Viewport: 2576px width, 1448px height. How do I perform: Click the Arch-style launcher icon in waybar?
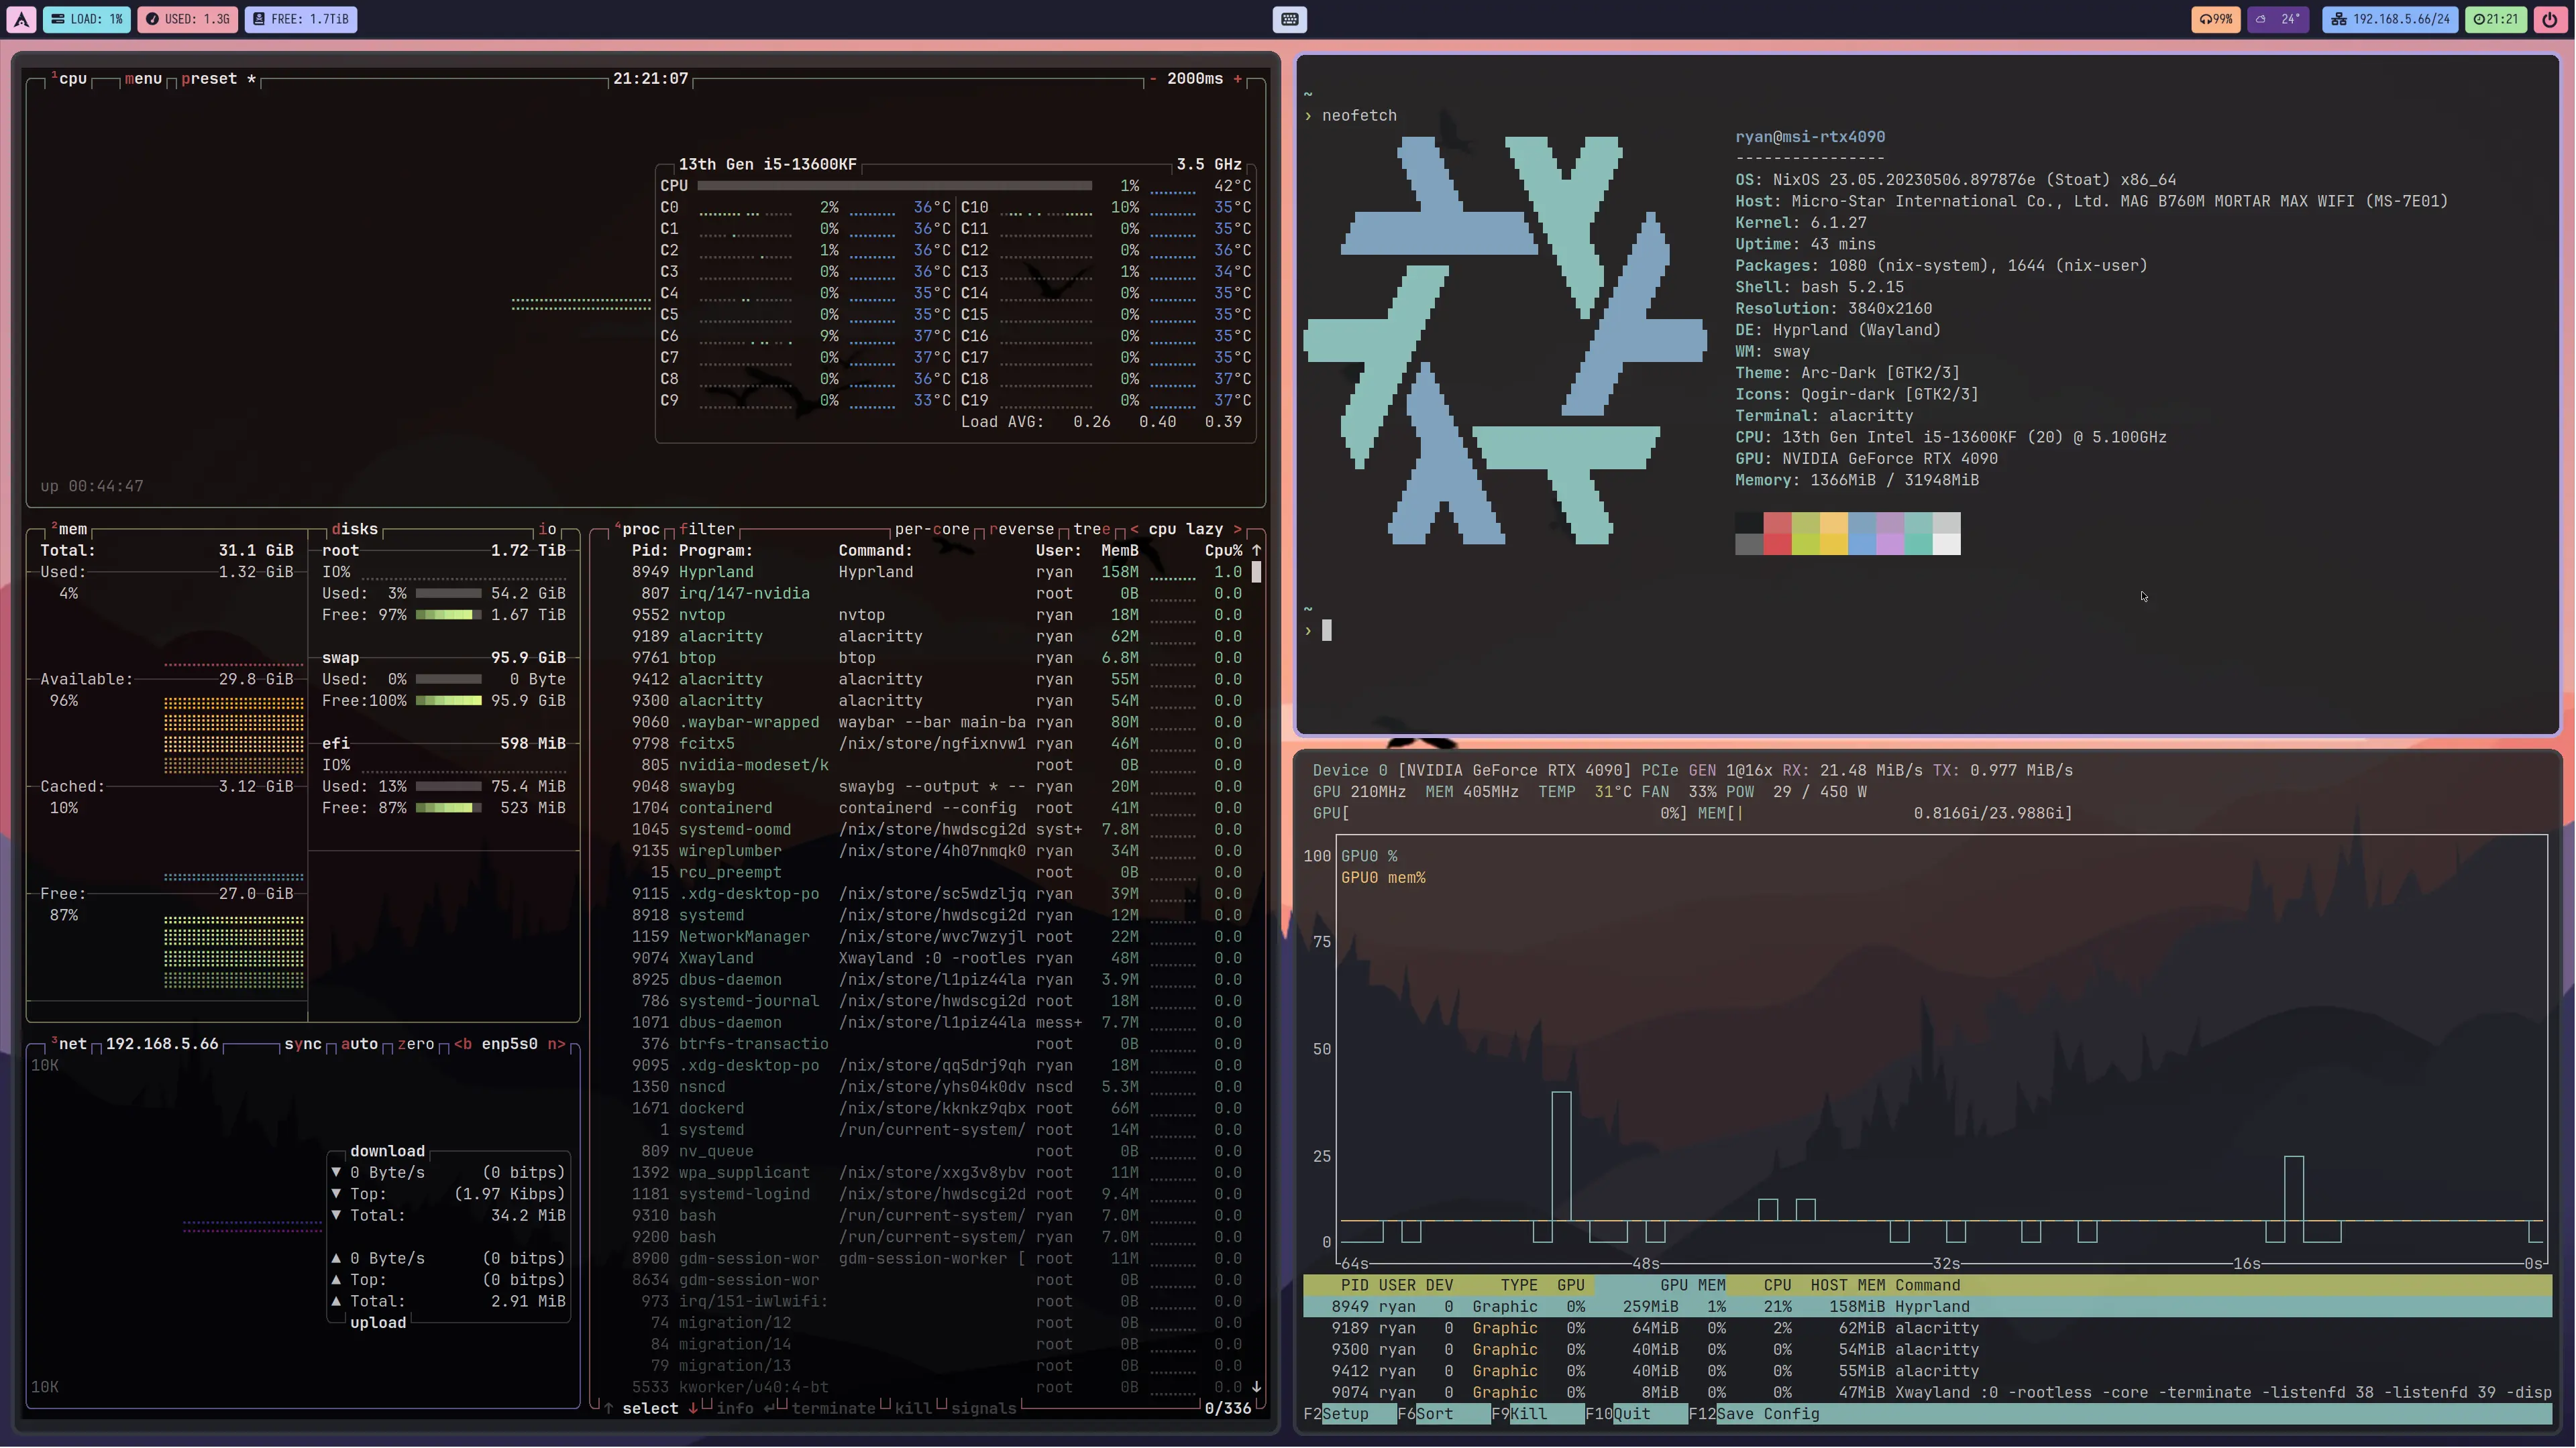pyautogui.click(x=22, y=19)
